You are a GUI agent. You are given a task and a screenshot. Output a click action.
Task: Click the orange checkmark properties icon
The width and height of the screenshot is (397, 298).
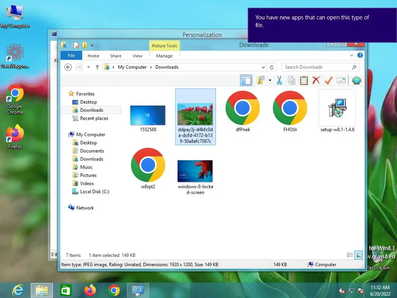(x=328, y=81)
